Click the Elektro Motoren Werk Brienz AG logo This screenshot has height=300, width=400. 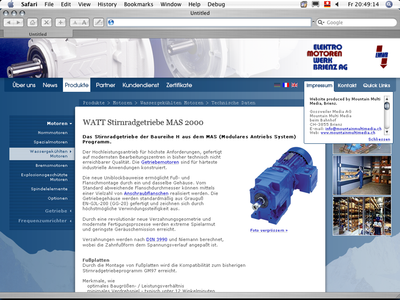click(327, 57)
